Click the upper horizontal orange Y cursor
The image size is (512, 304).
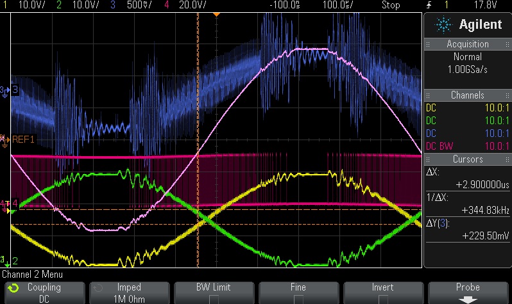pyautogui.click(x=216, y=209)
